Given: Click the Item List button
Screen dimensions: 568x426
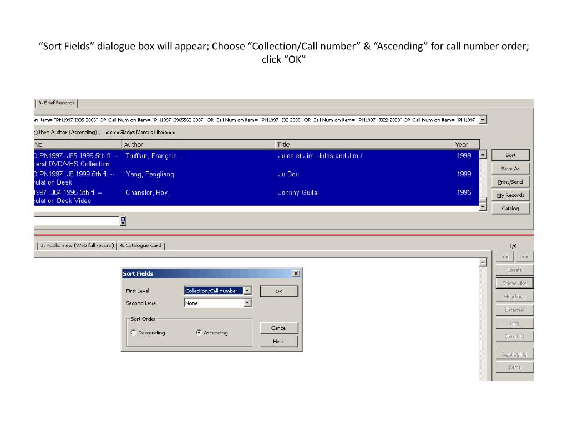Looking at the screenshot, I should coord(514,337).
